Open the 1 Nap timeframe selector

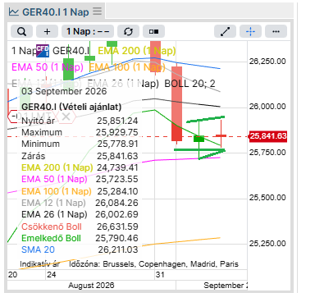point(88,31)
